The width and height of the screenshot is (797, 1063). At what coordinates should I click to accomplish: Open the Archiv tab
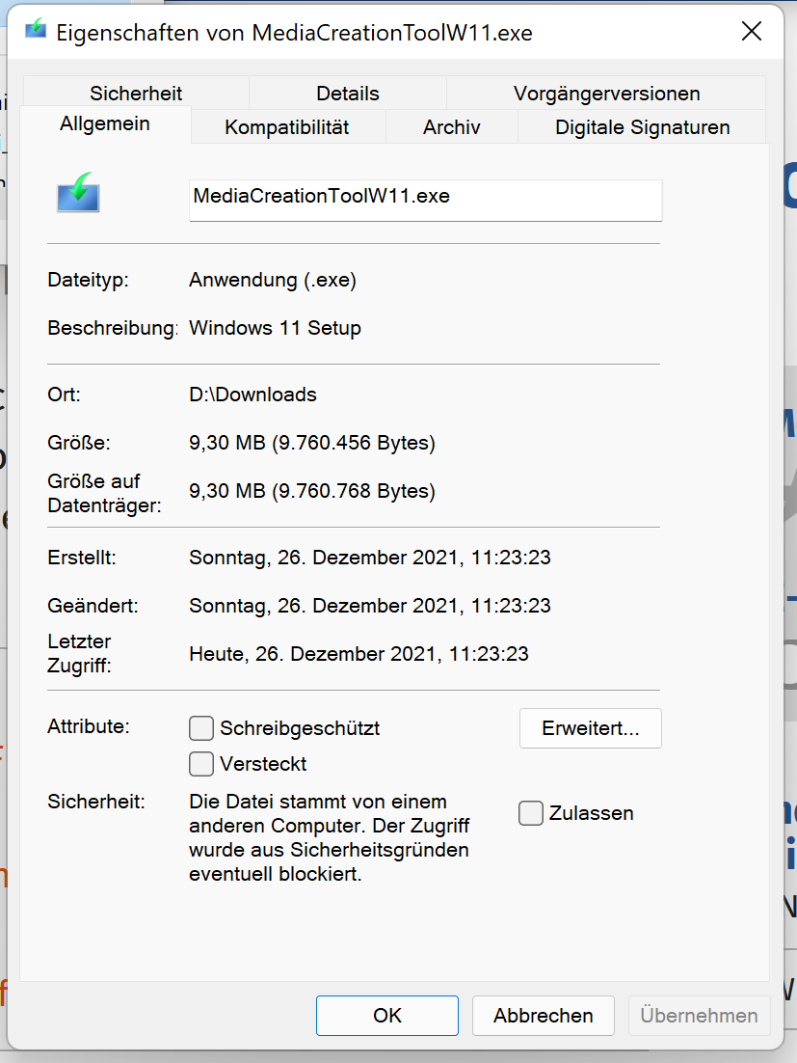(452, 126)
